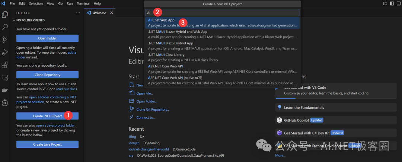The height and width of the screenshot is (162, 402).
Task: Click the Open Folder icon under Start
Action: click(x=132, y=101)
